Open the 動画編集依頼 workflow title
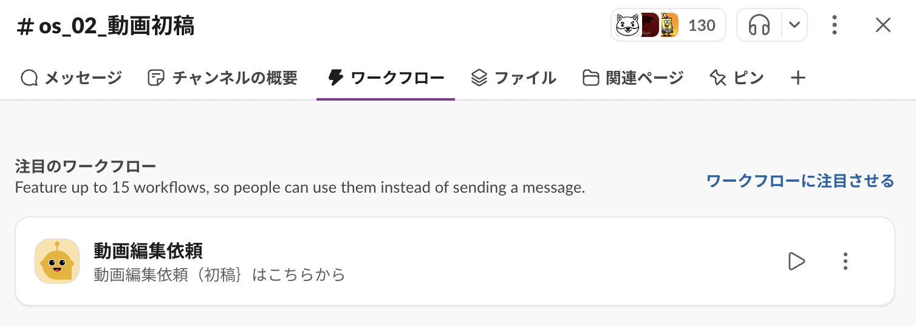 [148, 250]
